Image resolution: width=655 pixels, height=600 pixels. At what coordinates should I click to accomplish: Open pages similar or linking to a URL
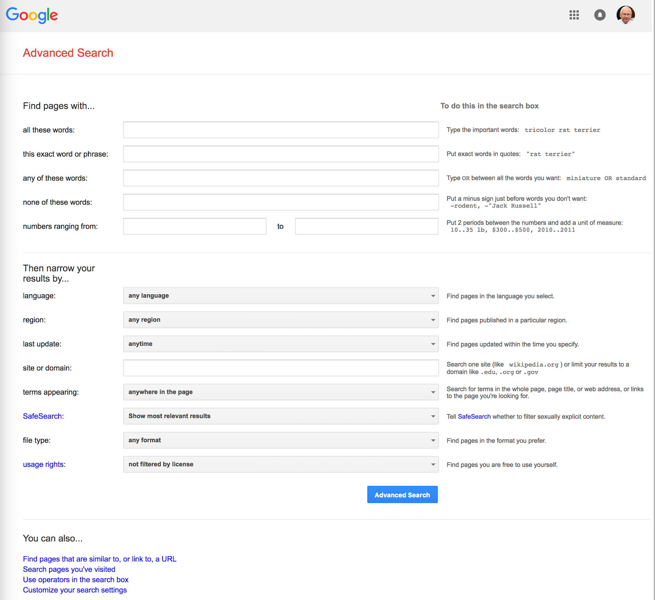click(x=100, y=559)
